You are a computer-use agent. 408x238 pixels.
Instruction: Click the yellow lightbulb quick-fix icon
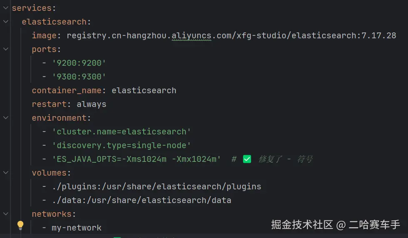point(20,226)
